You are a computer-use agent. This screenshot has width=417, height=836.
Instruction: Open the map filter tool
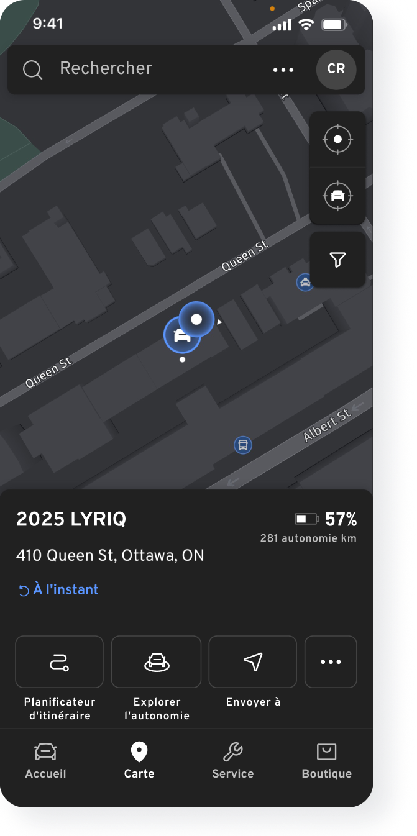point(337,259)
